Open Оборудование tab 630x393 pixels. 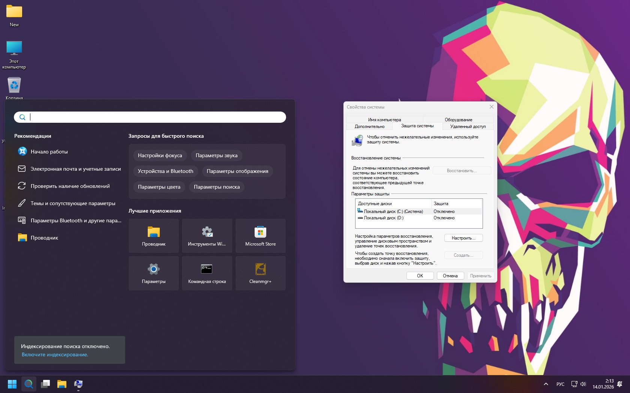coord(458,120)
